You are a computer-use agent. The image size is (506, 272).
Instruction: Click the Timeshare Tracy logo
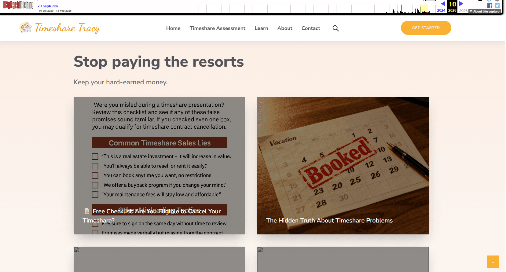coord(60,28)
